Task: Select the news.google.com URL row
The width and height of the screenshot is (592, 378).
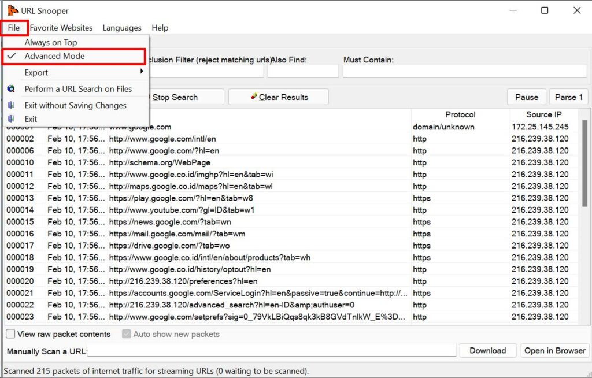Action: (x=291, y=222)
